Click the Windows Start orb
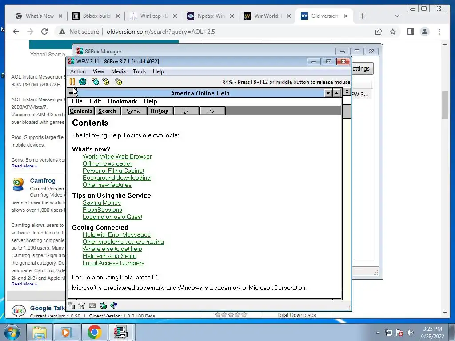455x341 pixels. [12, 332]
